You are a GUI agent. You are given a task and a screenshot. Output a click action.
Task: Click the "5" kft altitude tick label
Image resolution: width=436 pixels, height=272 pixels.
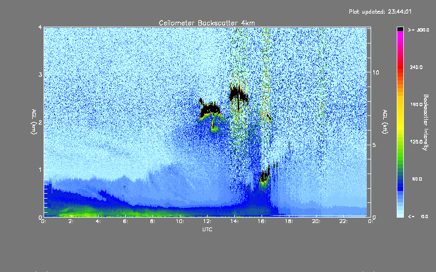[x=374, y=145]
